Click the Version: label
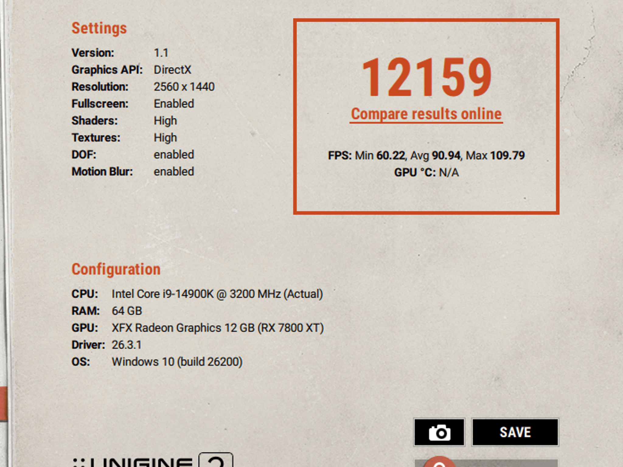 tap(93, 53)
